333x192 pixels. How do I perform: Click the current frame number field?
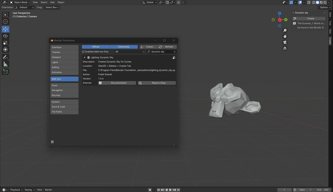point(284,190)
